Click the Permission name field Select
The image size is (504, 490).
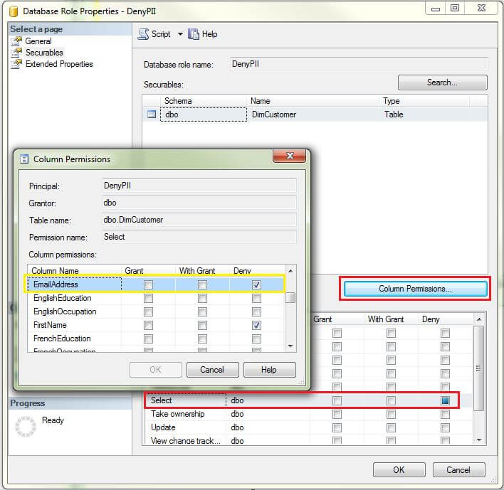pyautogui.click(x=199, y=237)
